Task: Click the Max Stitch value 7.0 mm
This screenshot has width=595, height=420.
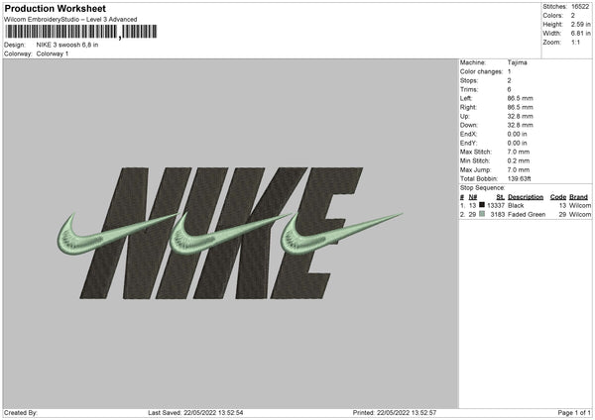Action: 519,152
